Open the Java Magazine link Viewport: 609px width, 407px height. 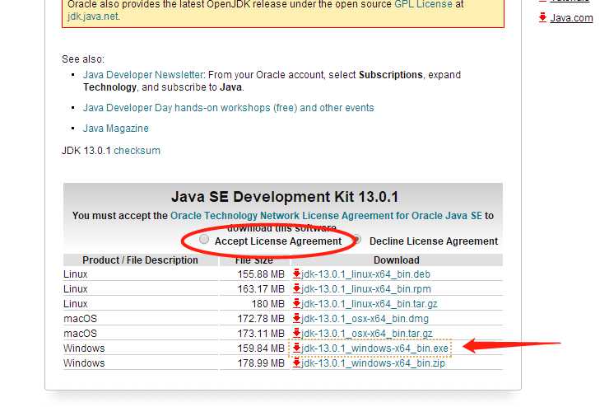tap(116, 129)
